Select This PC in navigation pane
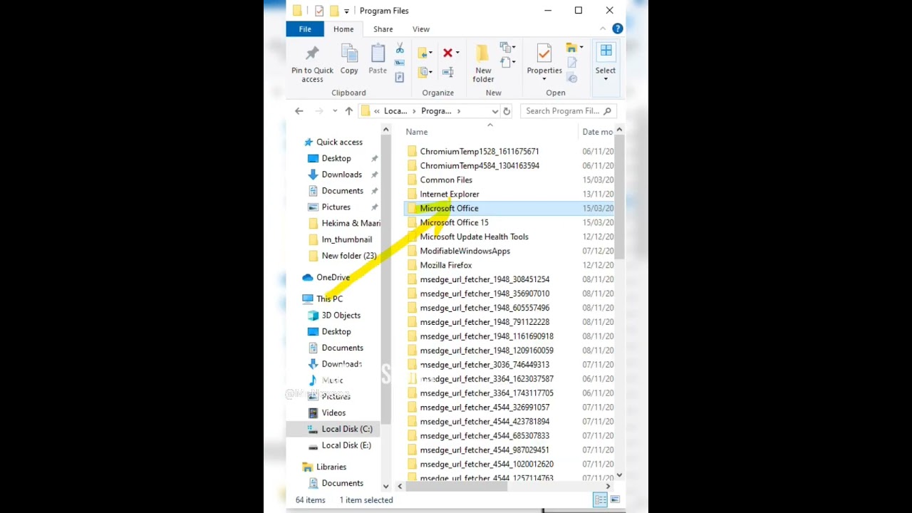 (x=329, y=299)
